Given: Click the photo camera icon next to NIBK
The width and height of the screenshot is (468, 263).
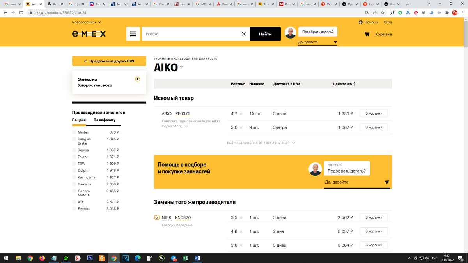Looking at the screenshot, I should coord(157,217).
